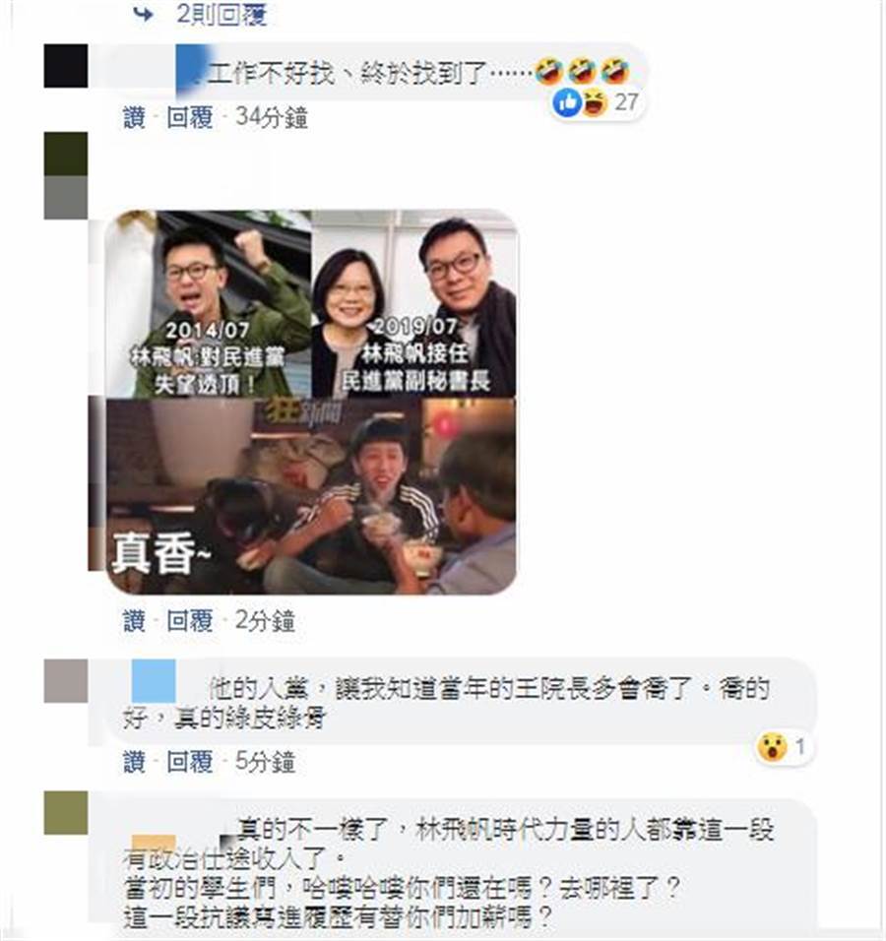Reply to the meme image comment
Image resolution: width=886 pixels, height=941 pixels.
click(x=190, y=620)
